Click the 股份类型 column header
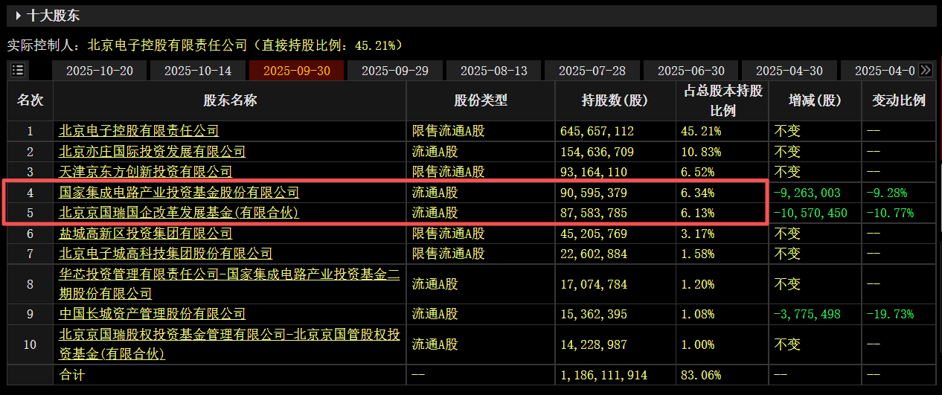This screenshot has width=942, height=395. 481,100
